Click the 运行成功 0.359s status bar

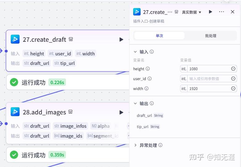[68, 155]
